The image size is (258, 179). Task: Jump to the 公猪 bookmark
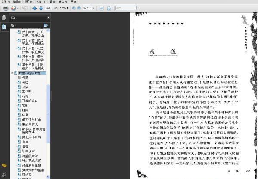[25, 87]
